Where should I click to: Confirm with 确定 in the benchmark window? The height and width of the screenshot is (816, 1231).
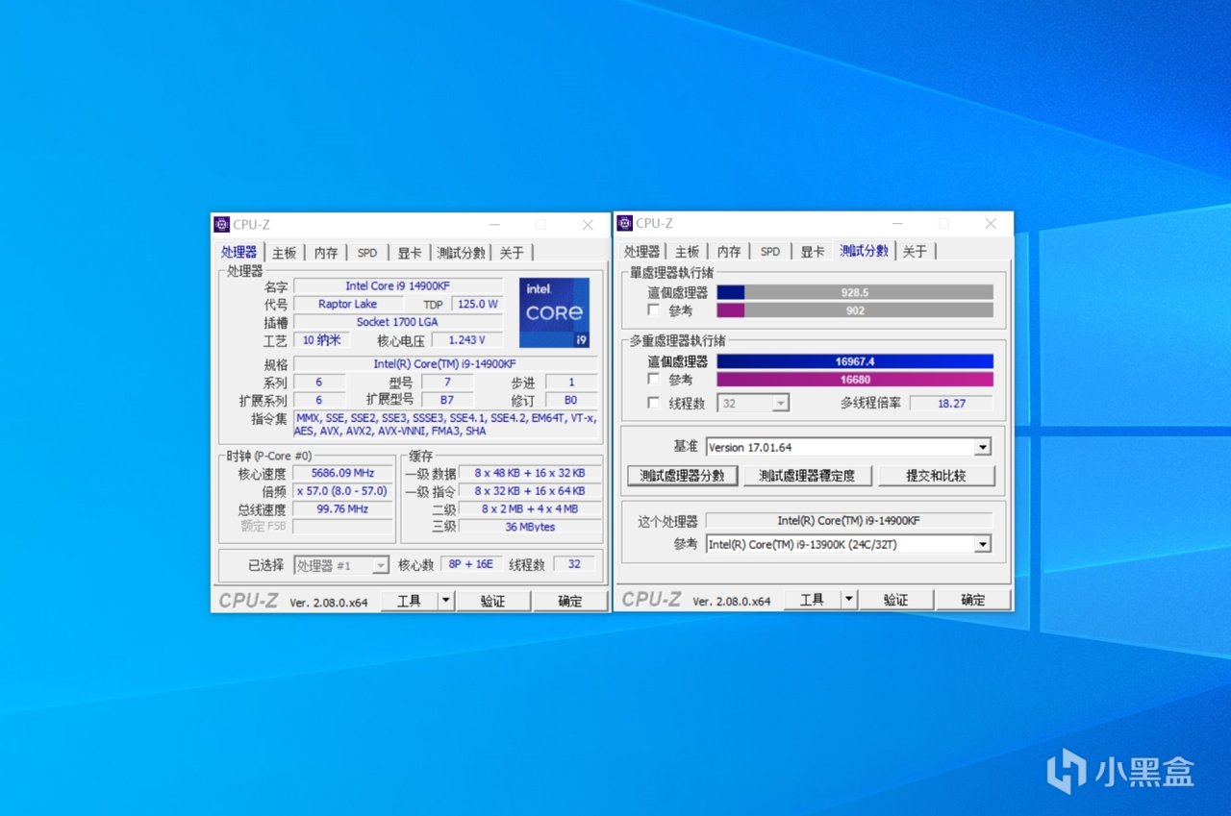point(973,600)
